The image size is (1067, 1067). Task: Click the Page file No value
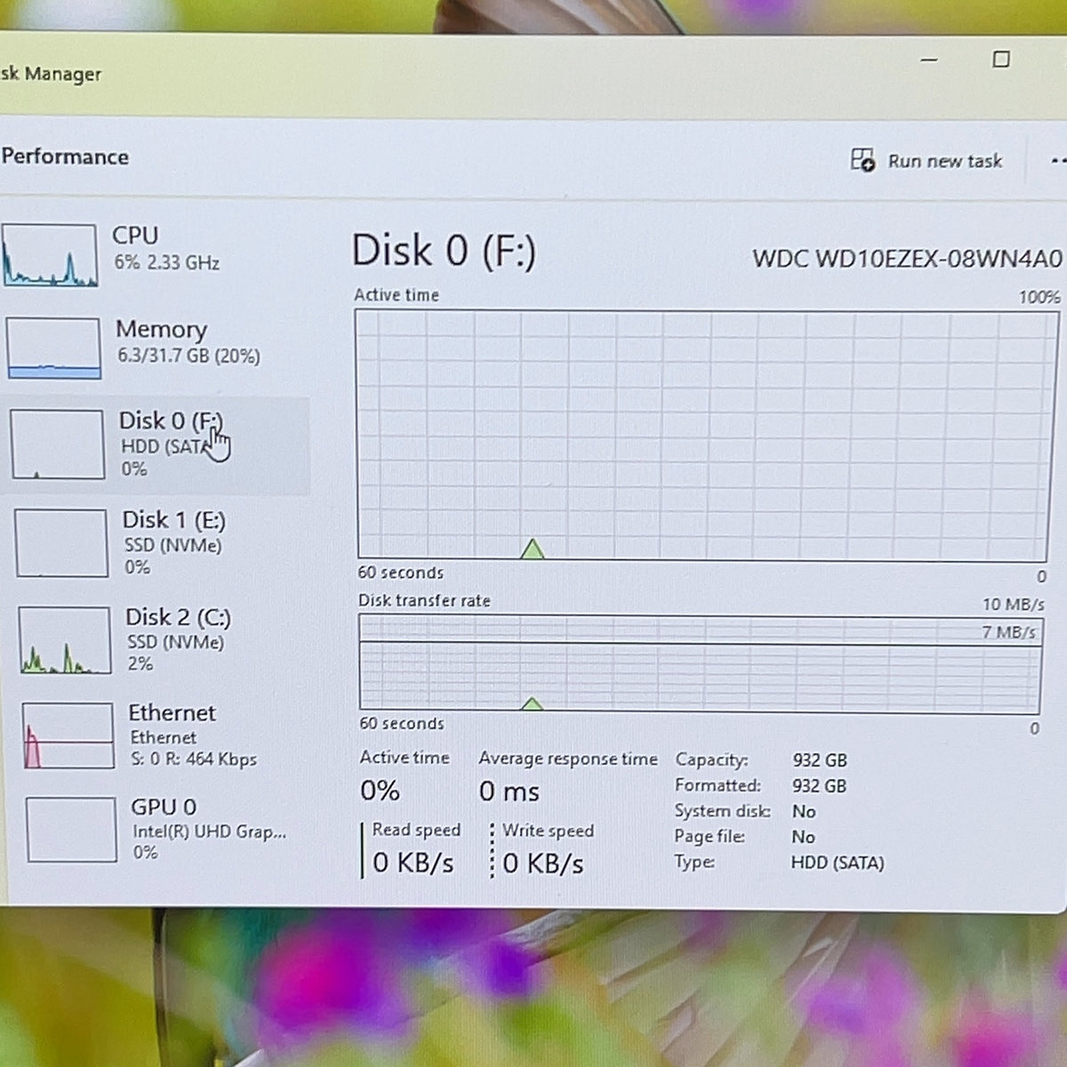804,837
